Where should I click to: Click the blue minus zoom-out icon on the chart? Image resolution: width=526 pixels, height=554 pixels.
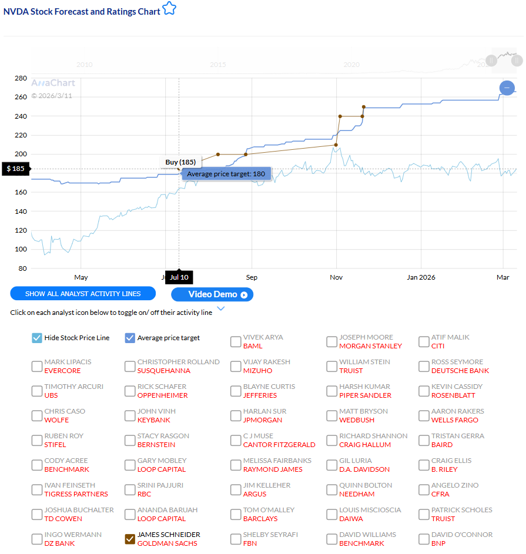click(x=507, y=88)
